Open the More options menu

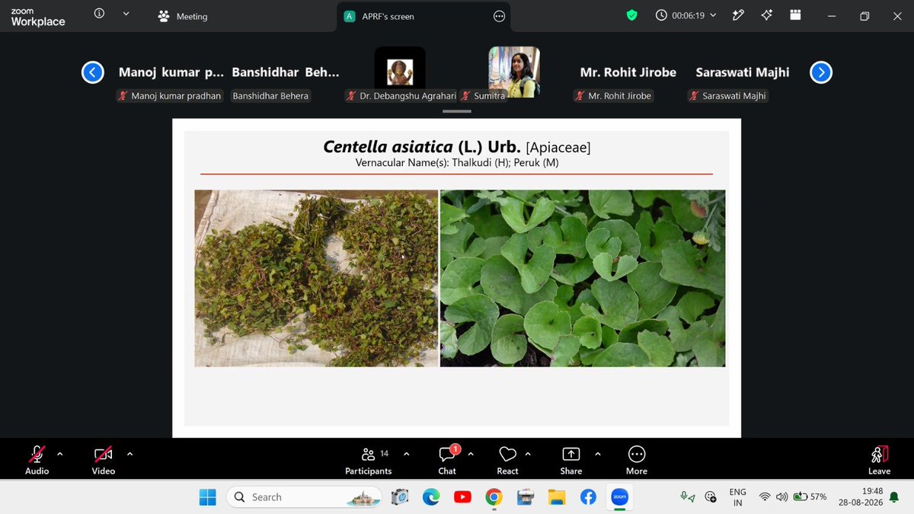[637, 460]
